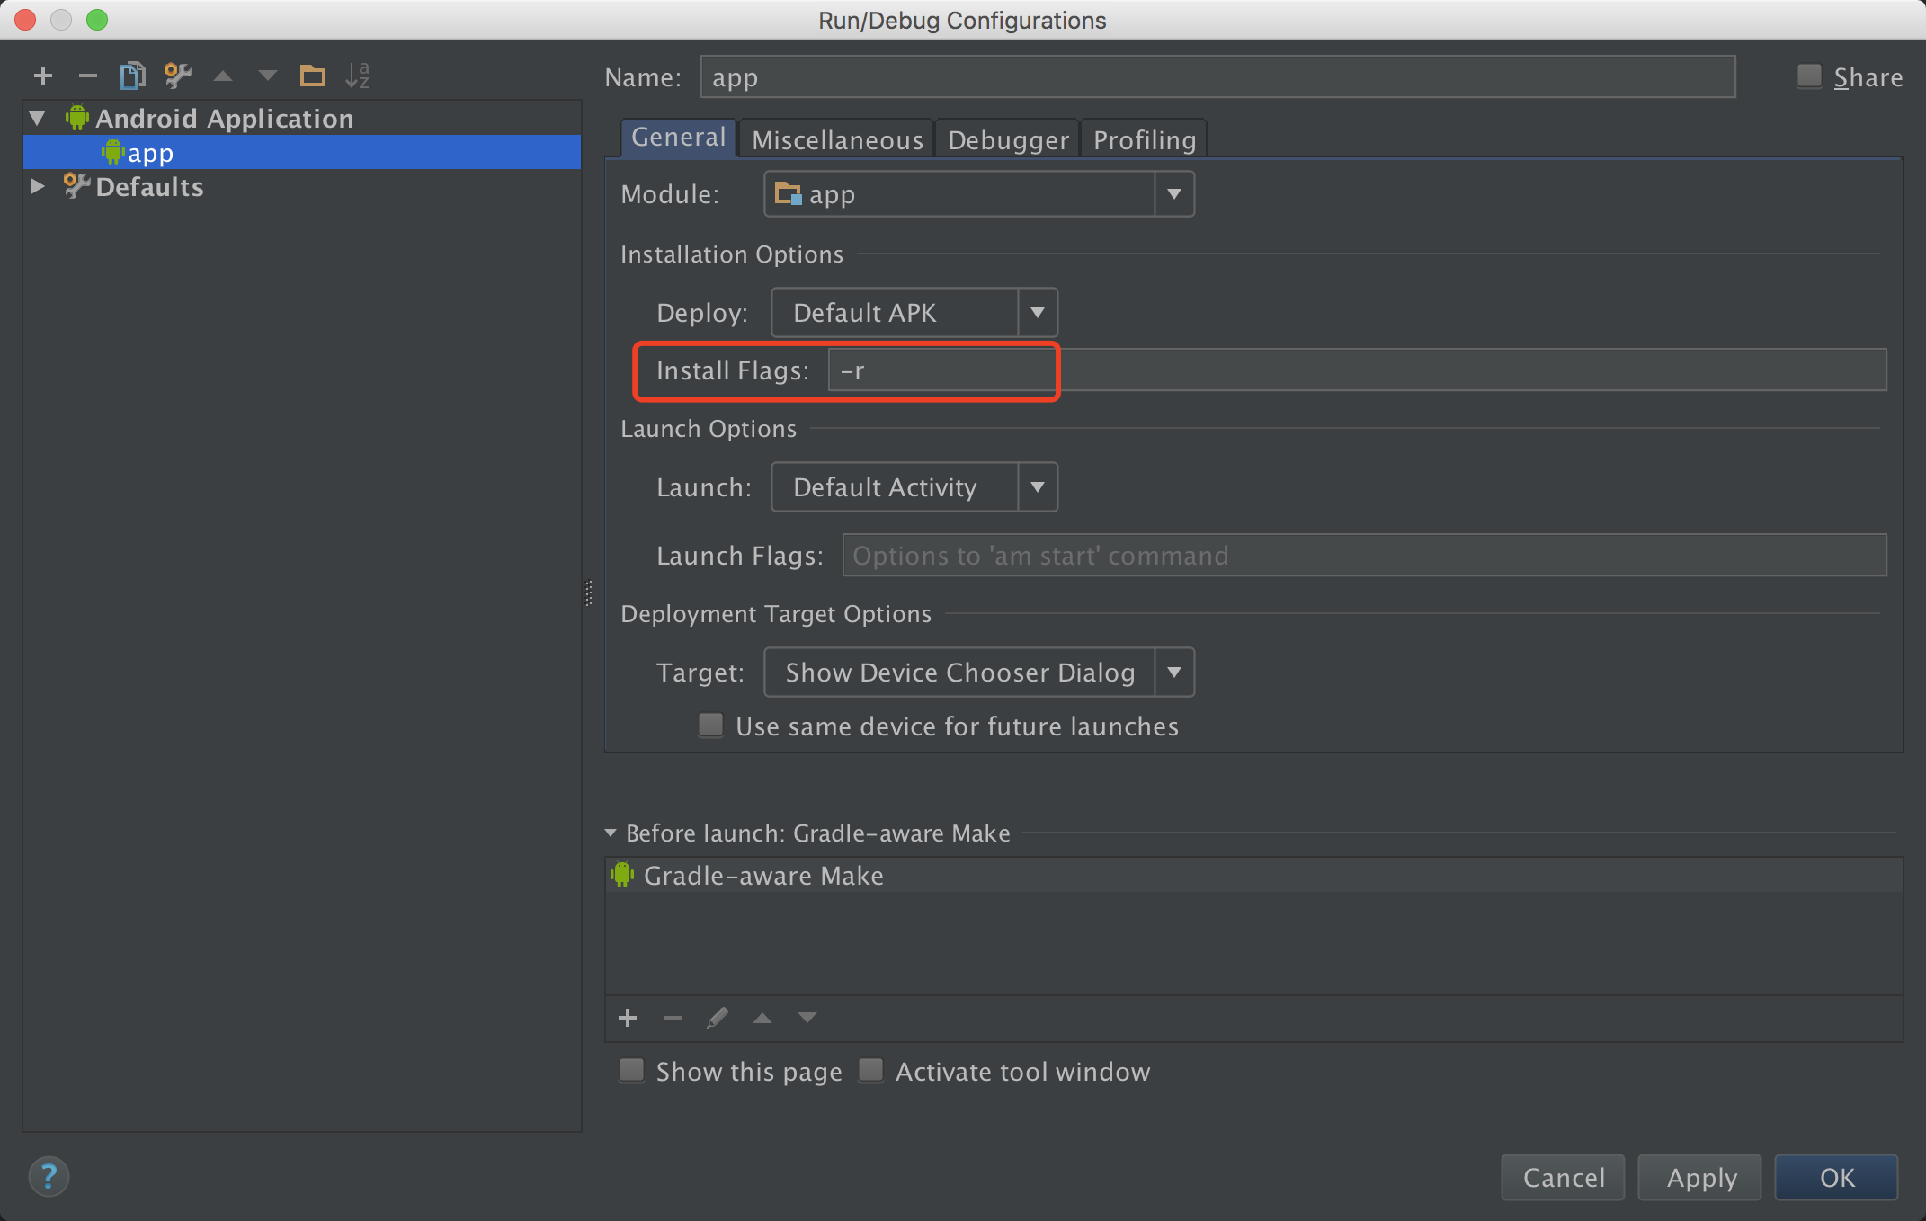Select Gradle-aware Make task row
This screenshot has width=1926, height=1221.
(x=1253, y=876)
